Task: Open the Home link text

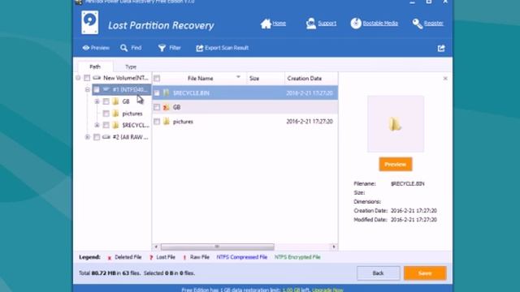Action: point(279,24)
